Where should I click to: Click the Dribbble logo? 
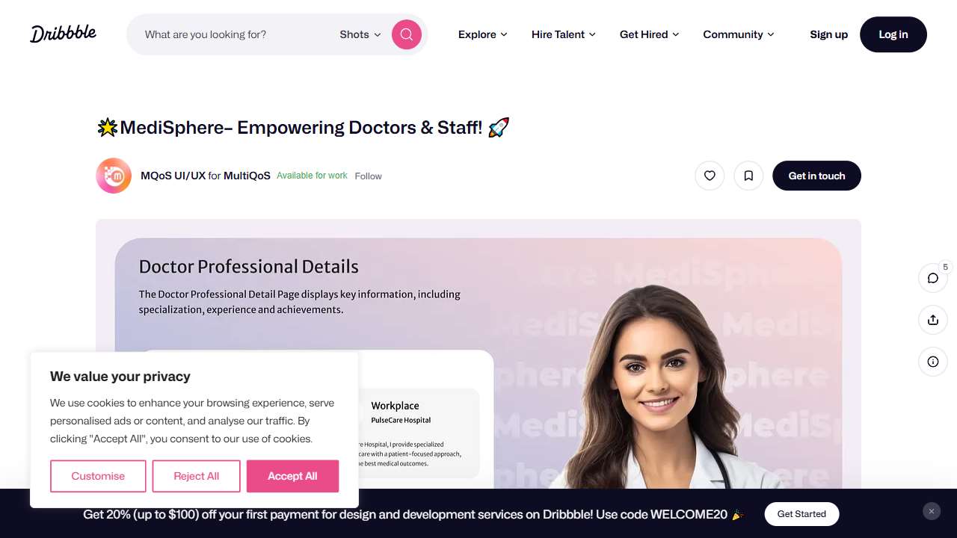[64, 34]
